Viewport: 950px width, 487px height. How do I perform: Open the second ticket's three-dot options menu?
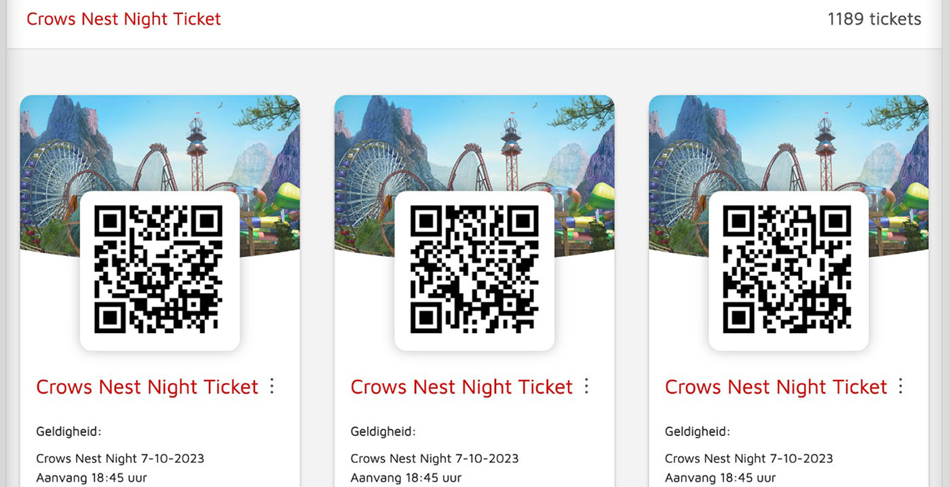click(587, 387)
